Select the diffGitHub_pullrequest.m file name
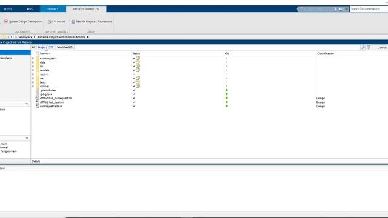Viewport: 388px width, 218px height. point(56,98)
